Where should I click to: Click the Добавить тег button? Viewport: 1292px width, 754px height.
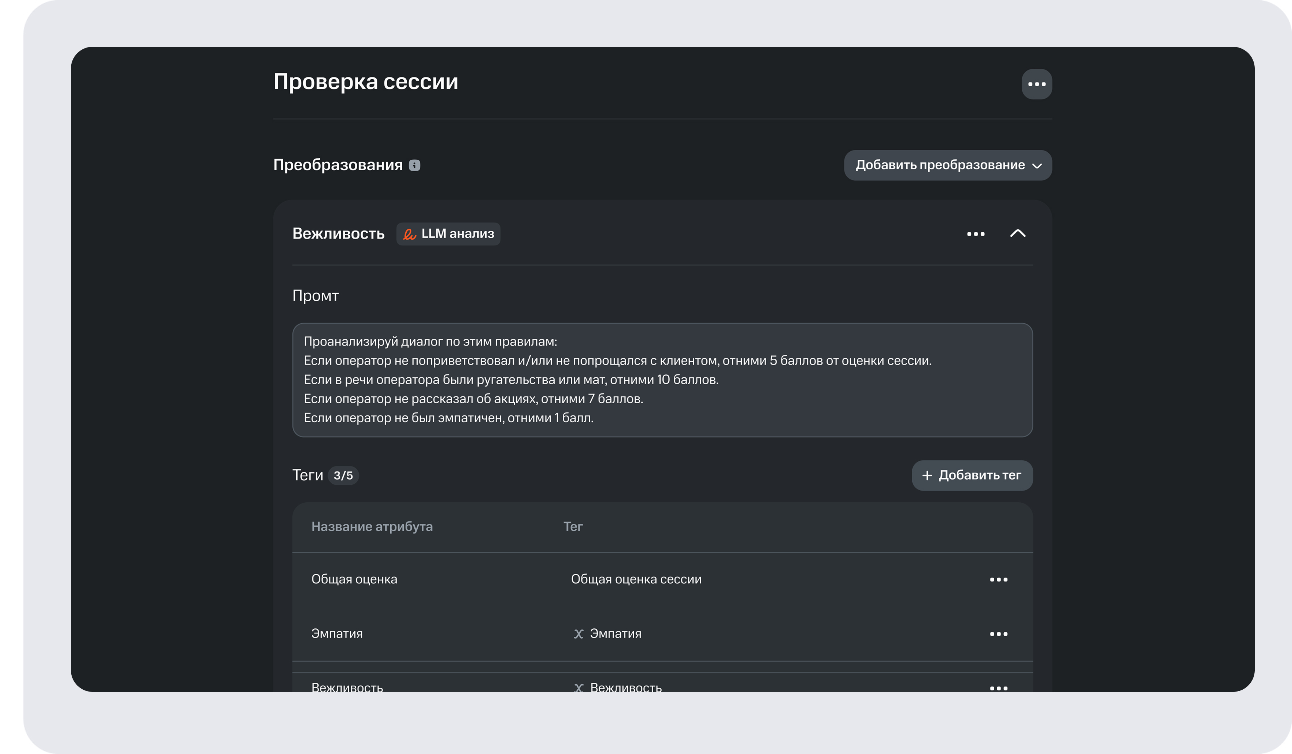972,475
